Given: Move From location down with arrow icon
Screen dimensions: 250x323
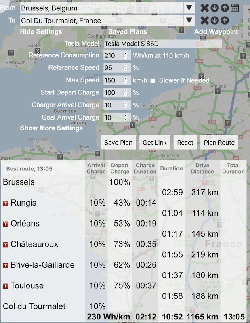Looking at the screenshot, I should [214, 8].
